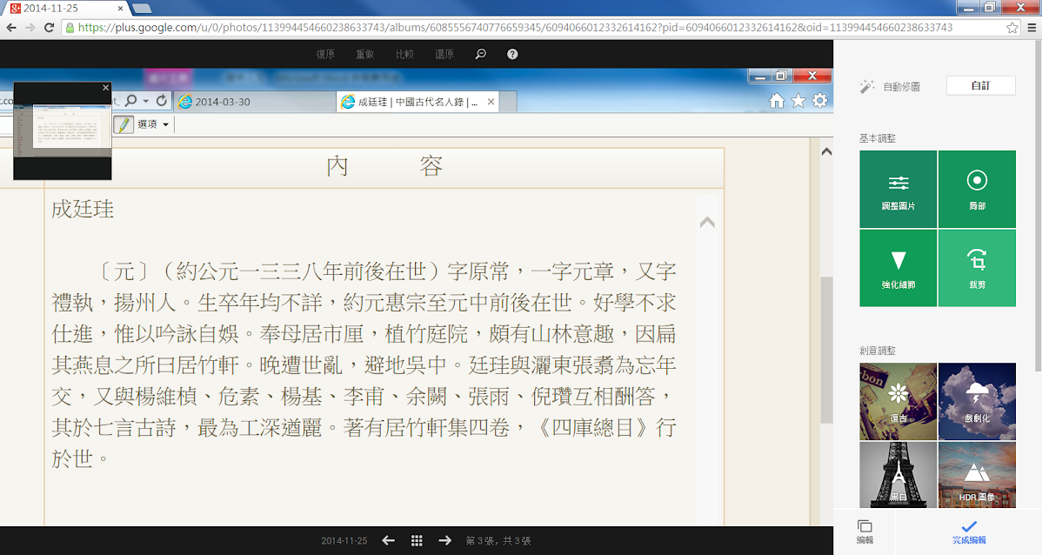Close the 成廷珪 IE tab in photo
The height and width of the screenshot is (555, 1042).
tap(491, 102)
